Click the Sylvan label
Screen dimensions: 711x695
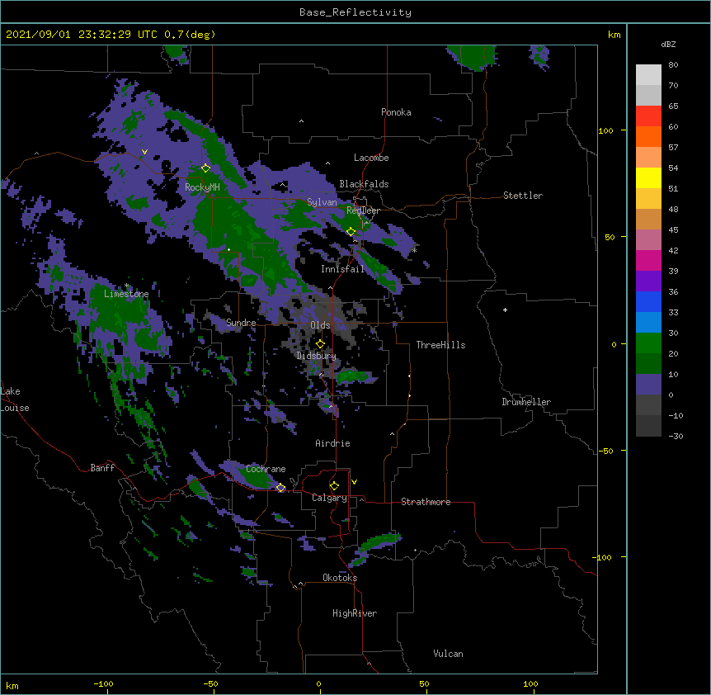point(322,202)
